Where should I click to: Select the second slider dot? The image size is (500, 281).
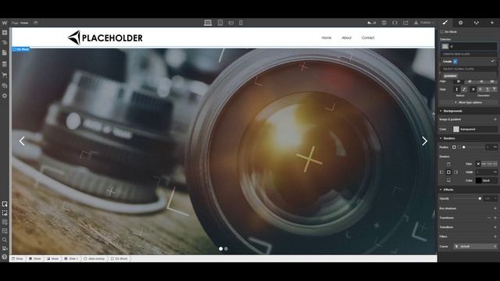(226, 248)
